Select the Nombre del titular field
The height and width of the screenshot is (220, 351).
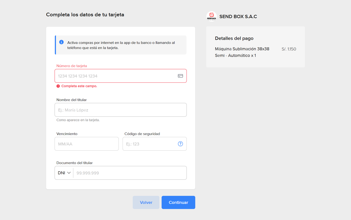click(x=121, y=110)
